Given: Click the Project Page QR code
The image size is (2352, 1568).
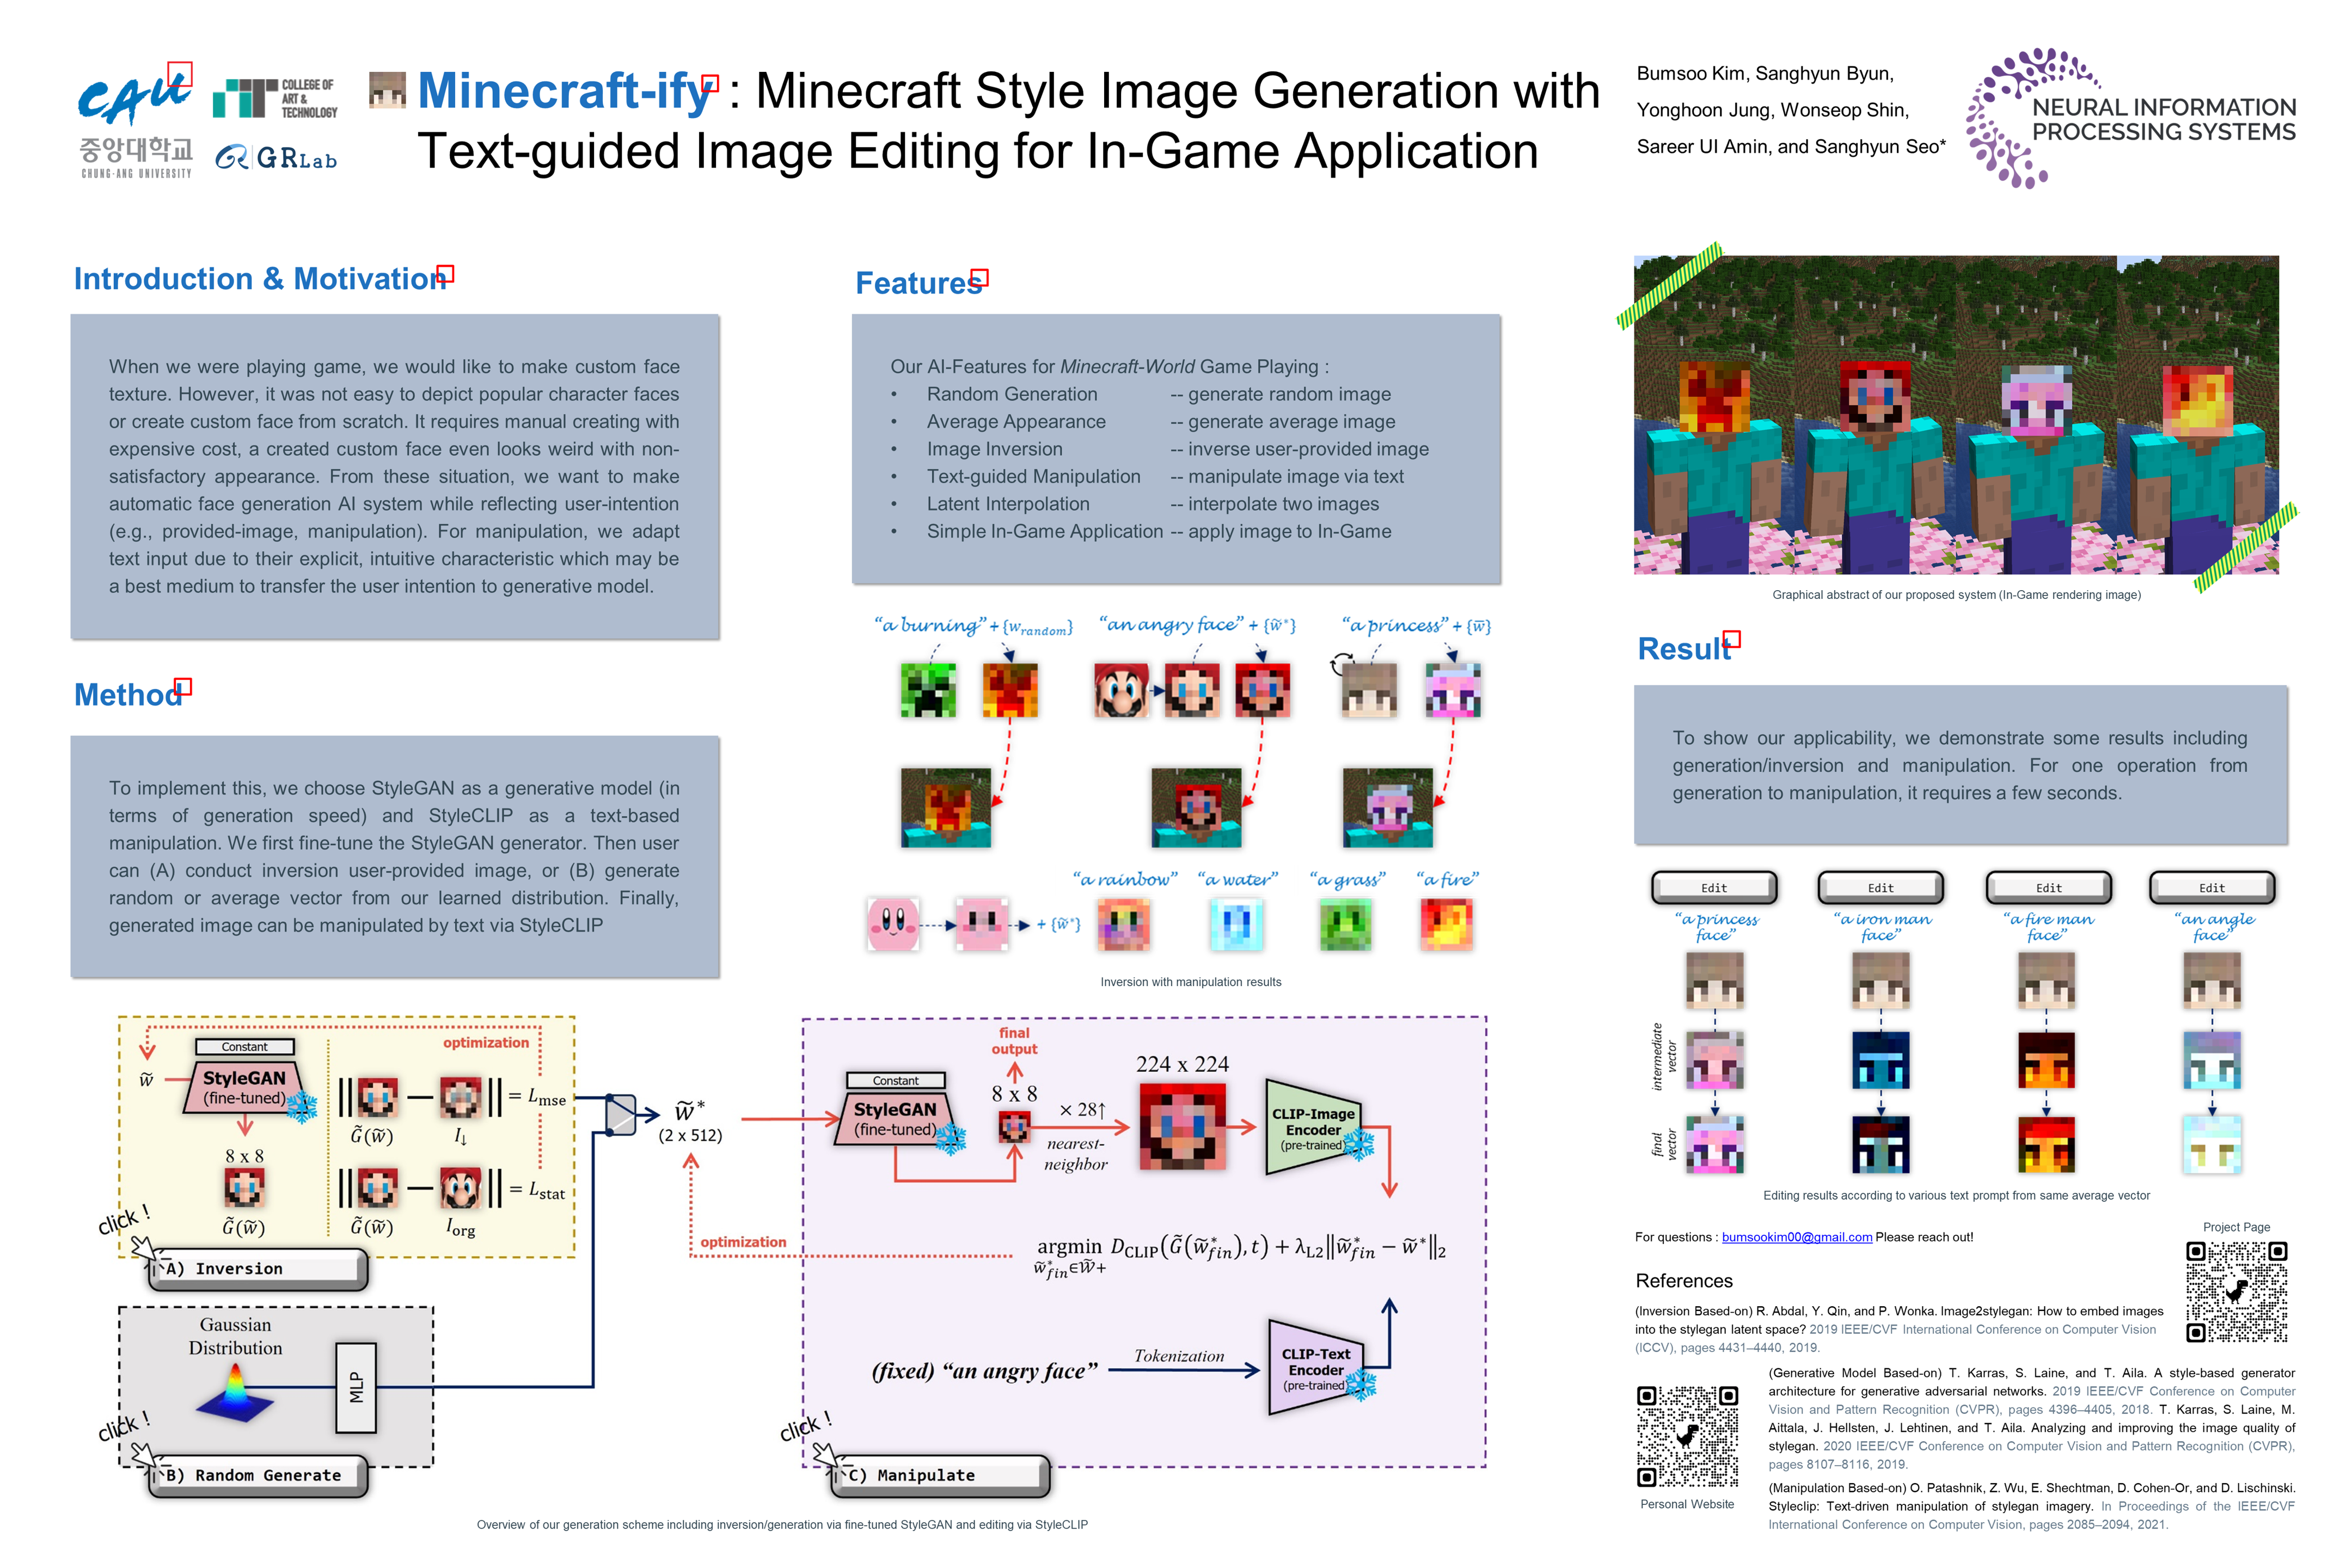Looking at the screenshot, I should point(2236,1291).
